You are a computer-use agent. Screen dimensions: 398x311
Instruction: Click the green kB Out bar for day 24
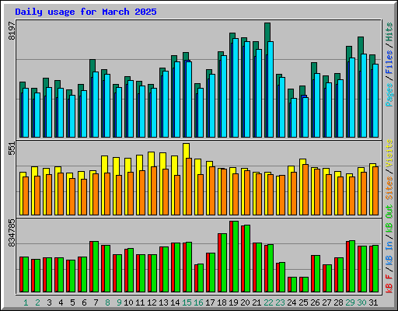click(294, 285)
